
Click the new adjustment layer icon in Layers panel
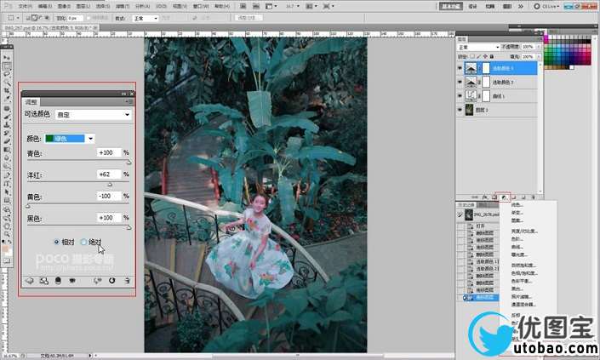pyautogui.click(x=503, y=197)
